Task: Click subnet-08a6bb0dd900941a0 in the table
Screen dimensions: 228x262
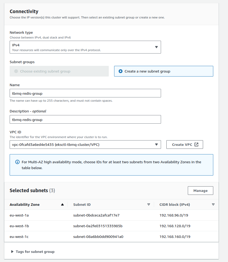Action: click(x=98, y=237)
